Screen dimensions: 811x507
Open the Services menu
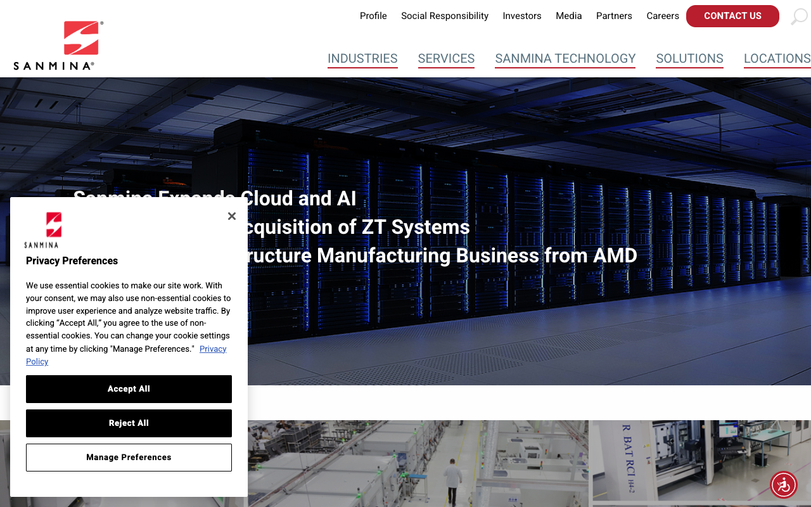click(x=446, y=59)
